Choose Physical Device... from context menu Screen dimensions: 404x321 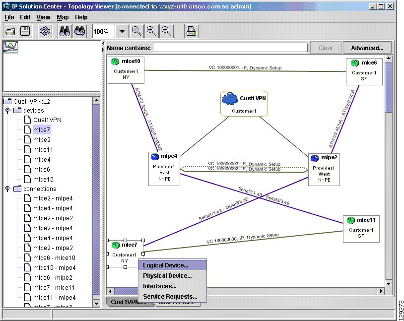(x=172, y=276)
